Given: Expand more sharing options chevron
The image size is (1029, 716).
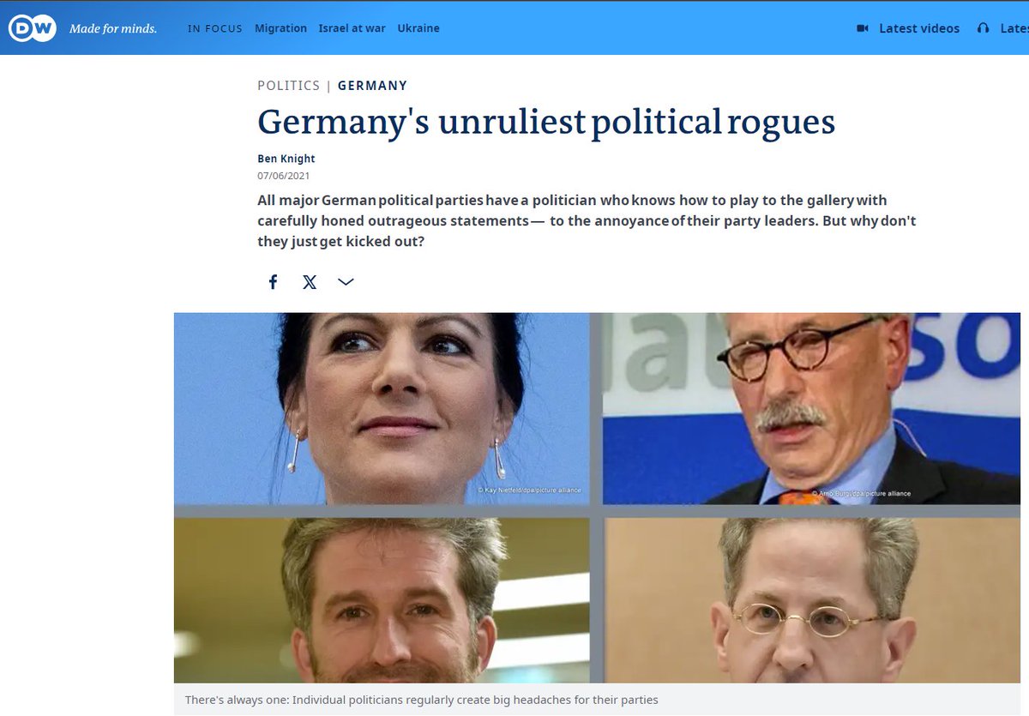Looking at the screenshot, I should click(x=346, y=282).
